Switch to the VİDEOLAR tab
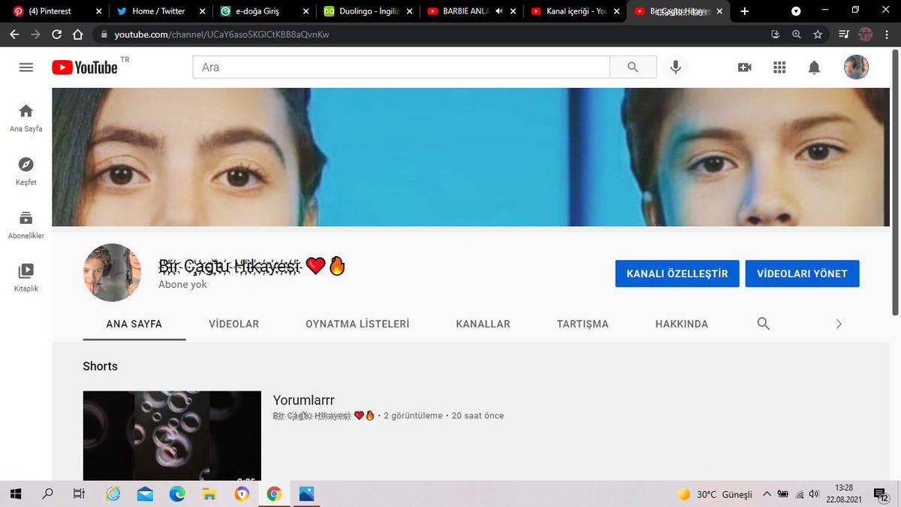 (234, 323)
